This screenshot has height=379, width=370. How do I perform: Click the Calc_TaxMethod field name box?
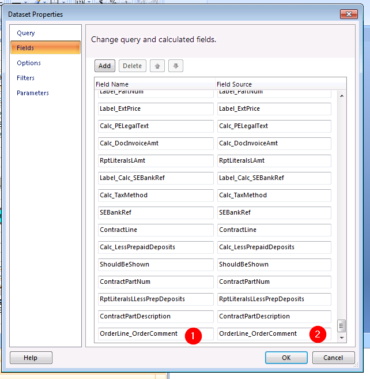coord(156,196)
